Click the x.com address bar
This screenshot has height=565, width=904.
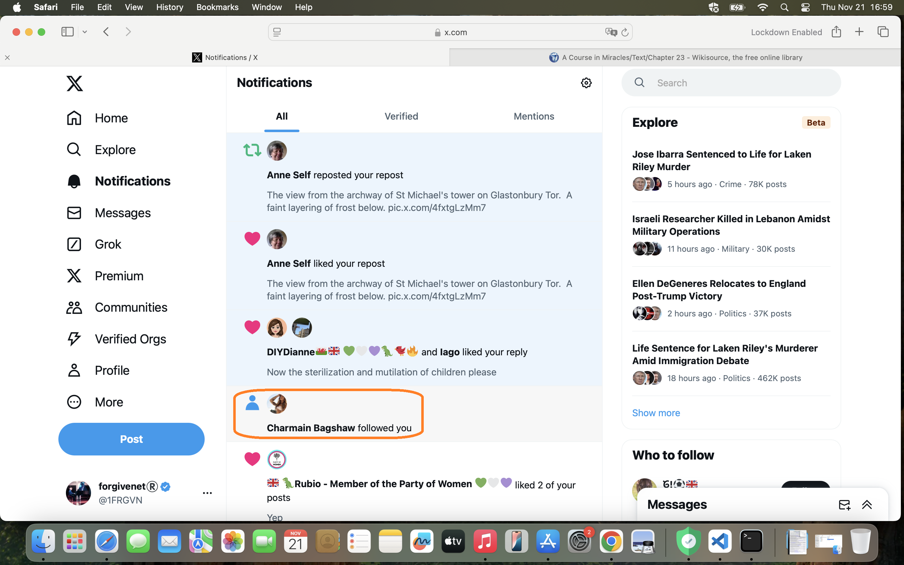point(450,32)
